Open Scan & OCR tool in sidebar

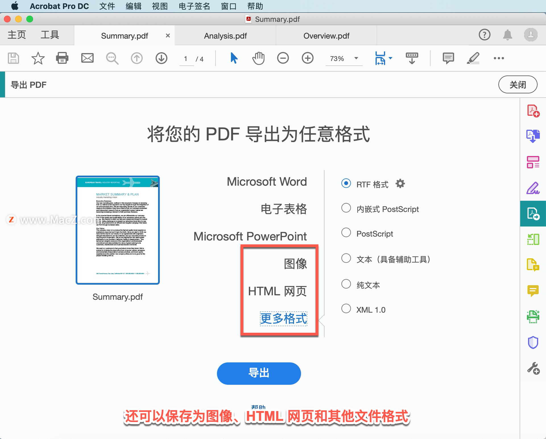(533, 317)
